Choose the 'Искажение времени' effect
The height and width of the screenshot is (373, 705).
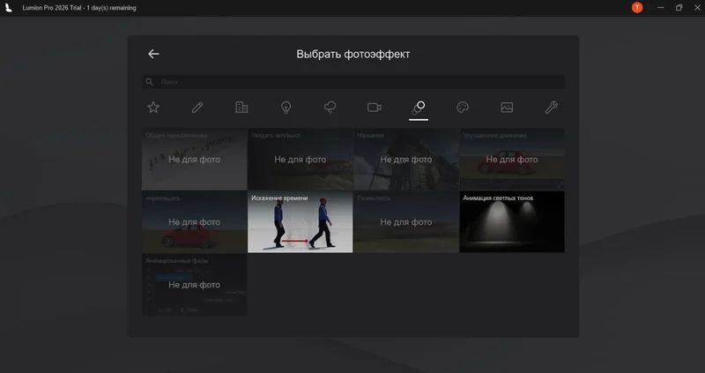[x=300, y=222]
